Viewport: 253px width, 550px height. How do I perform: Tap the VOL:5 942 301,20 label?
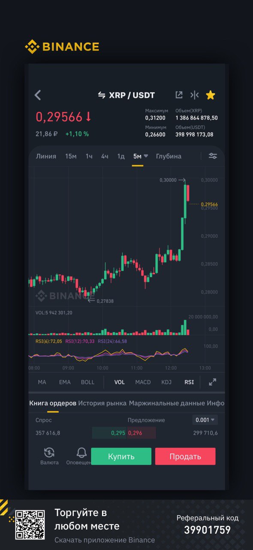click(54, 313)
